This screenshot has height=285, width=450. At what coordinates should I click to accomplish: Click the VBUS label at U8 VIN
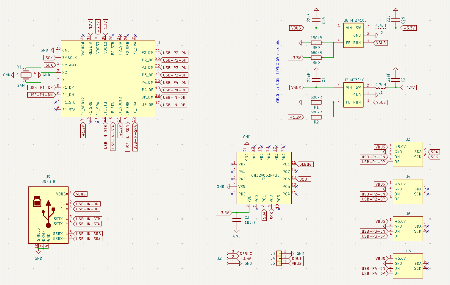tap(296, 28)
